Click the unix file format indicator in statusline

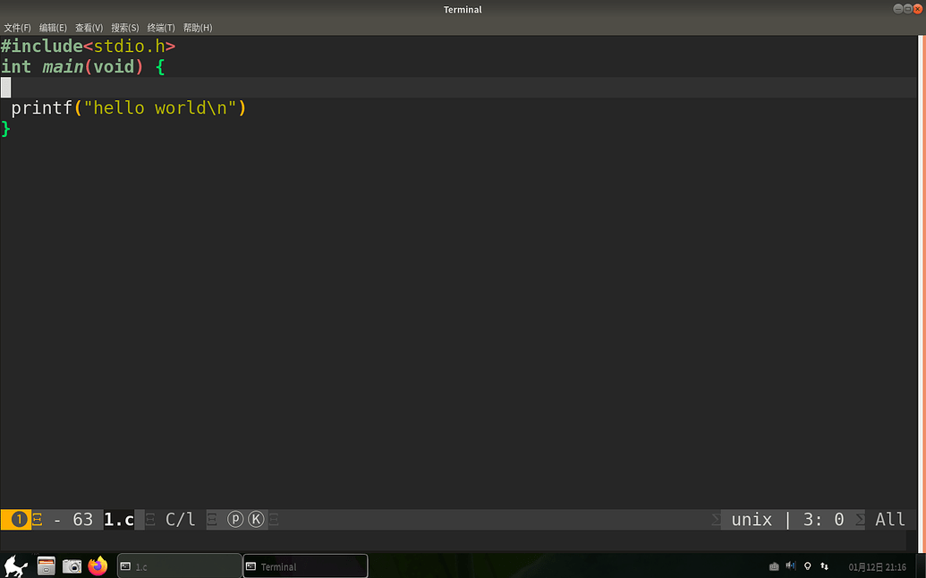pyautogui.click(x=751, y=519)
